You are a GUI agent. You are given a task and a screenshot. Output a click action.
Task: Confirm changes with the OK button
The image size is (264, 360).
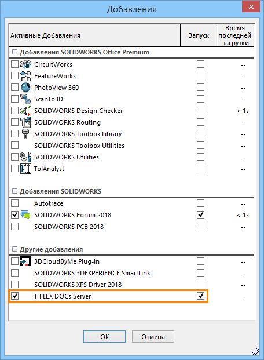point(104,337)
